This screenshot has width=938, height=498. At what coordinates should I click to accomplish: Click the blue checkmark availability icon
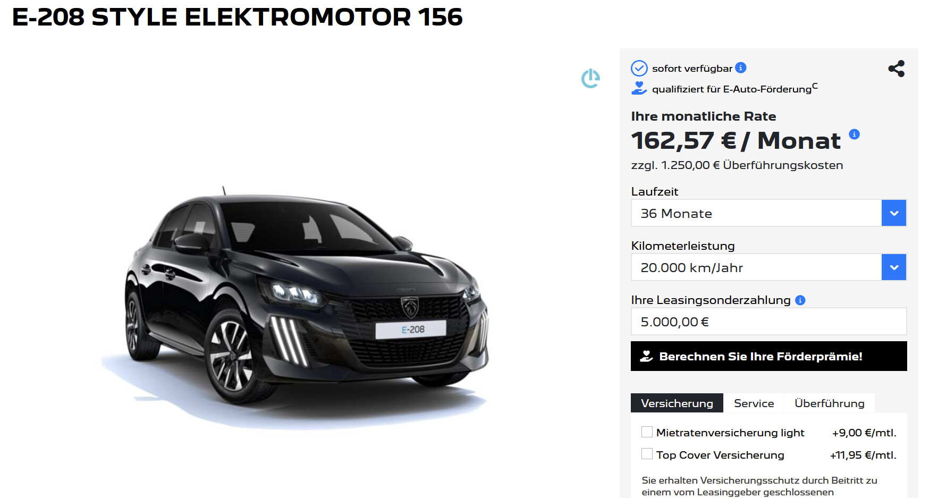(x=639, y=68)
